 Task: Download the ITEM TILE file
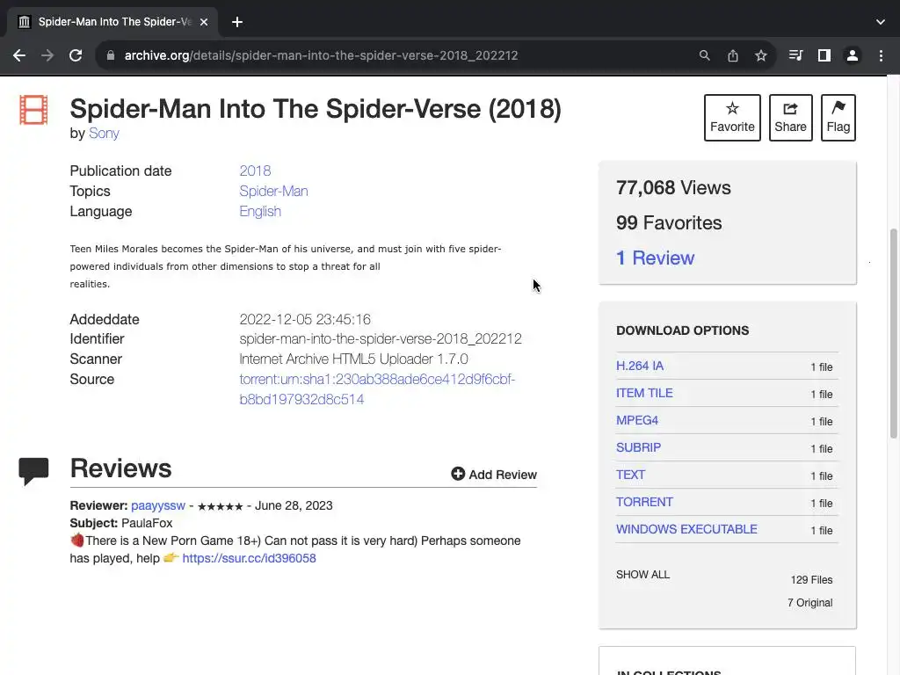pyautogui.click(x=644, y=393)
